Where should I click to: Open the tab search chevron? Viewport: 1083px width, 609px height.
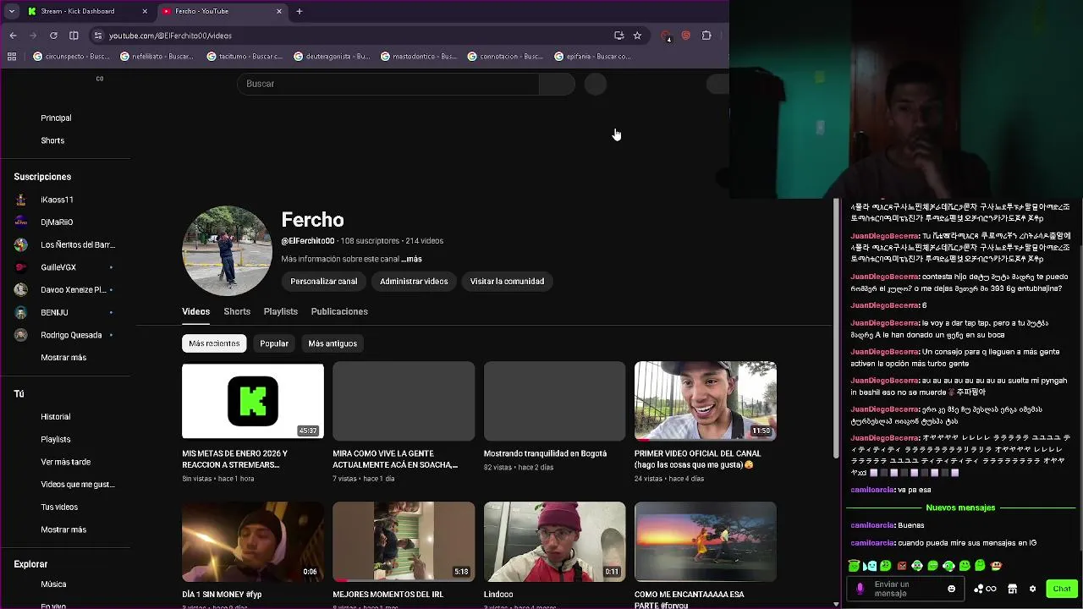11,11
